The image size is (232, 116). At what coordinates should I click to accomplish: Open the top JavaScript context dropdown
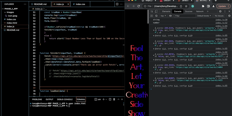[x=163, y=16]
